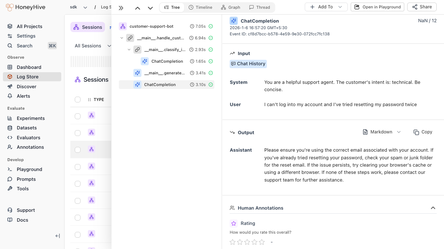Click the Event ID text
The height and width of the screenshot is (249, 444).
tap(280, 34)
